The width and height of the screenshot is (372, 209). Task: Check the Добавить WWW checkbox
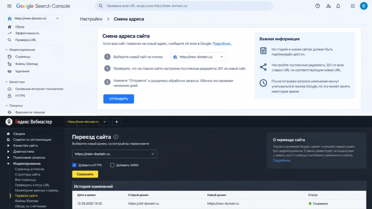(112, 165)
